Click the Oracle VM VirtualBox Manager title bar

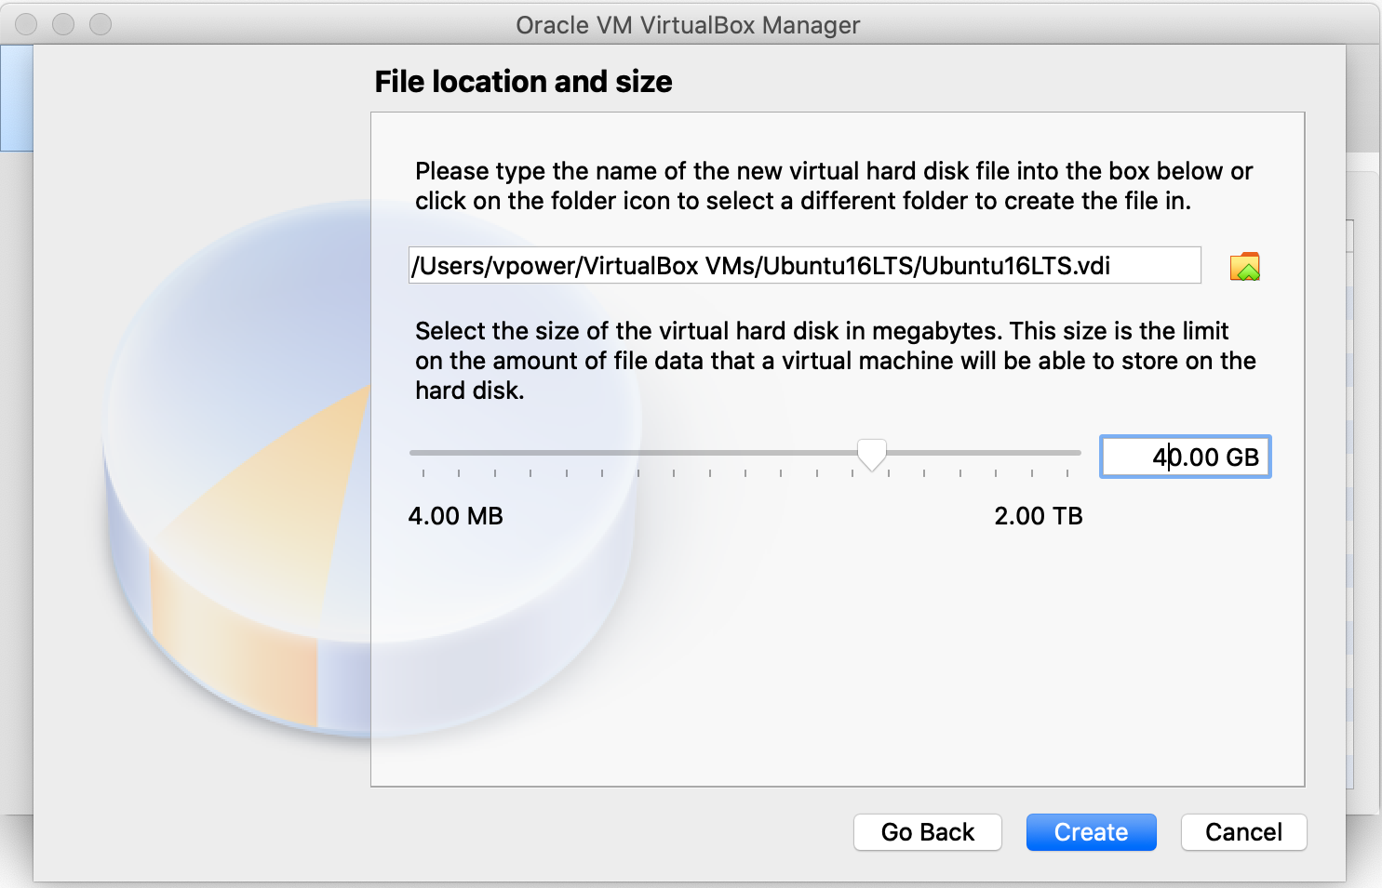(689, 25)
